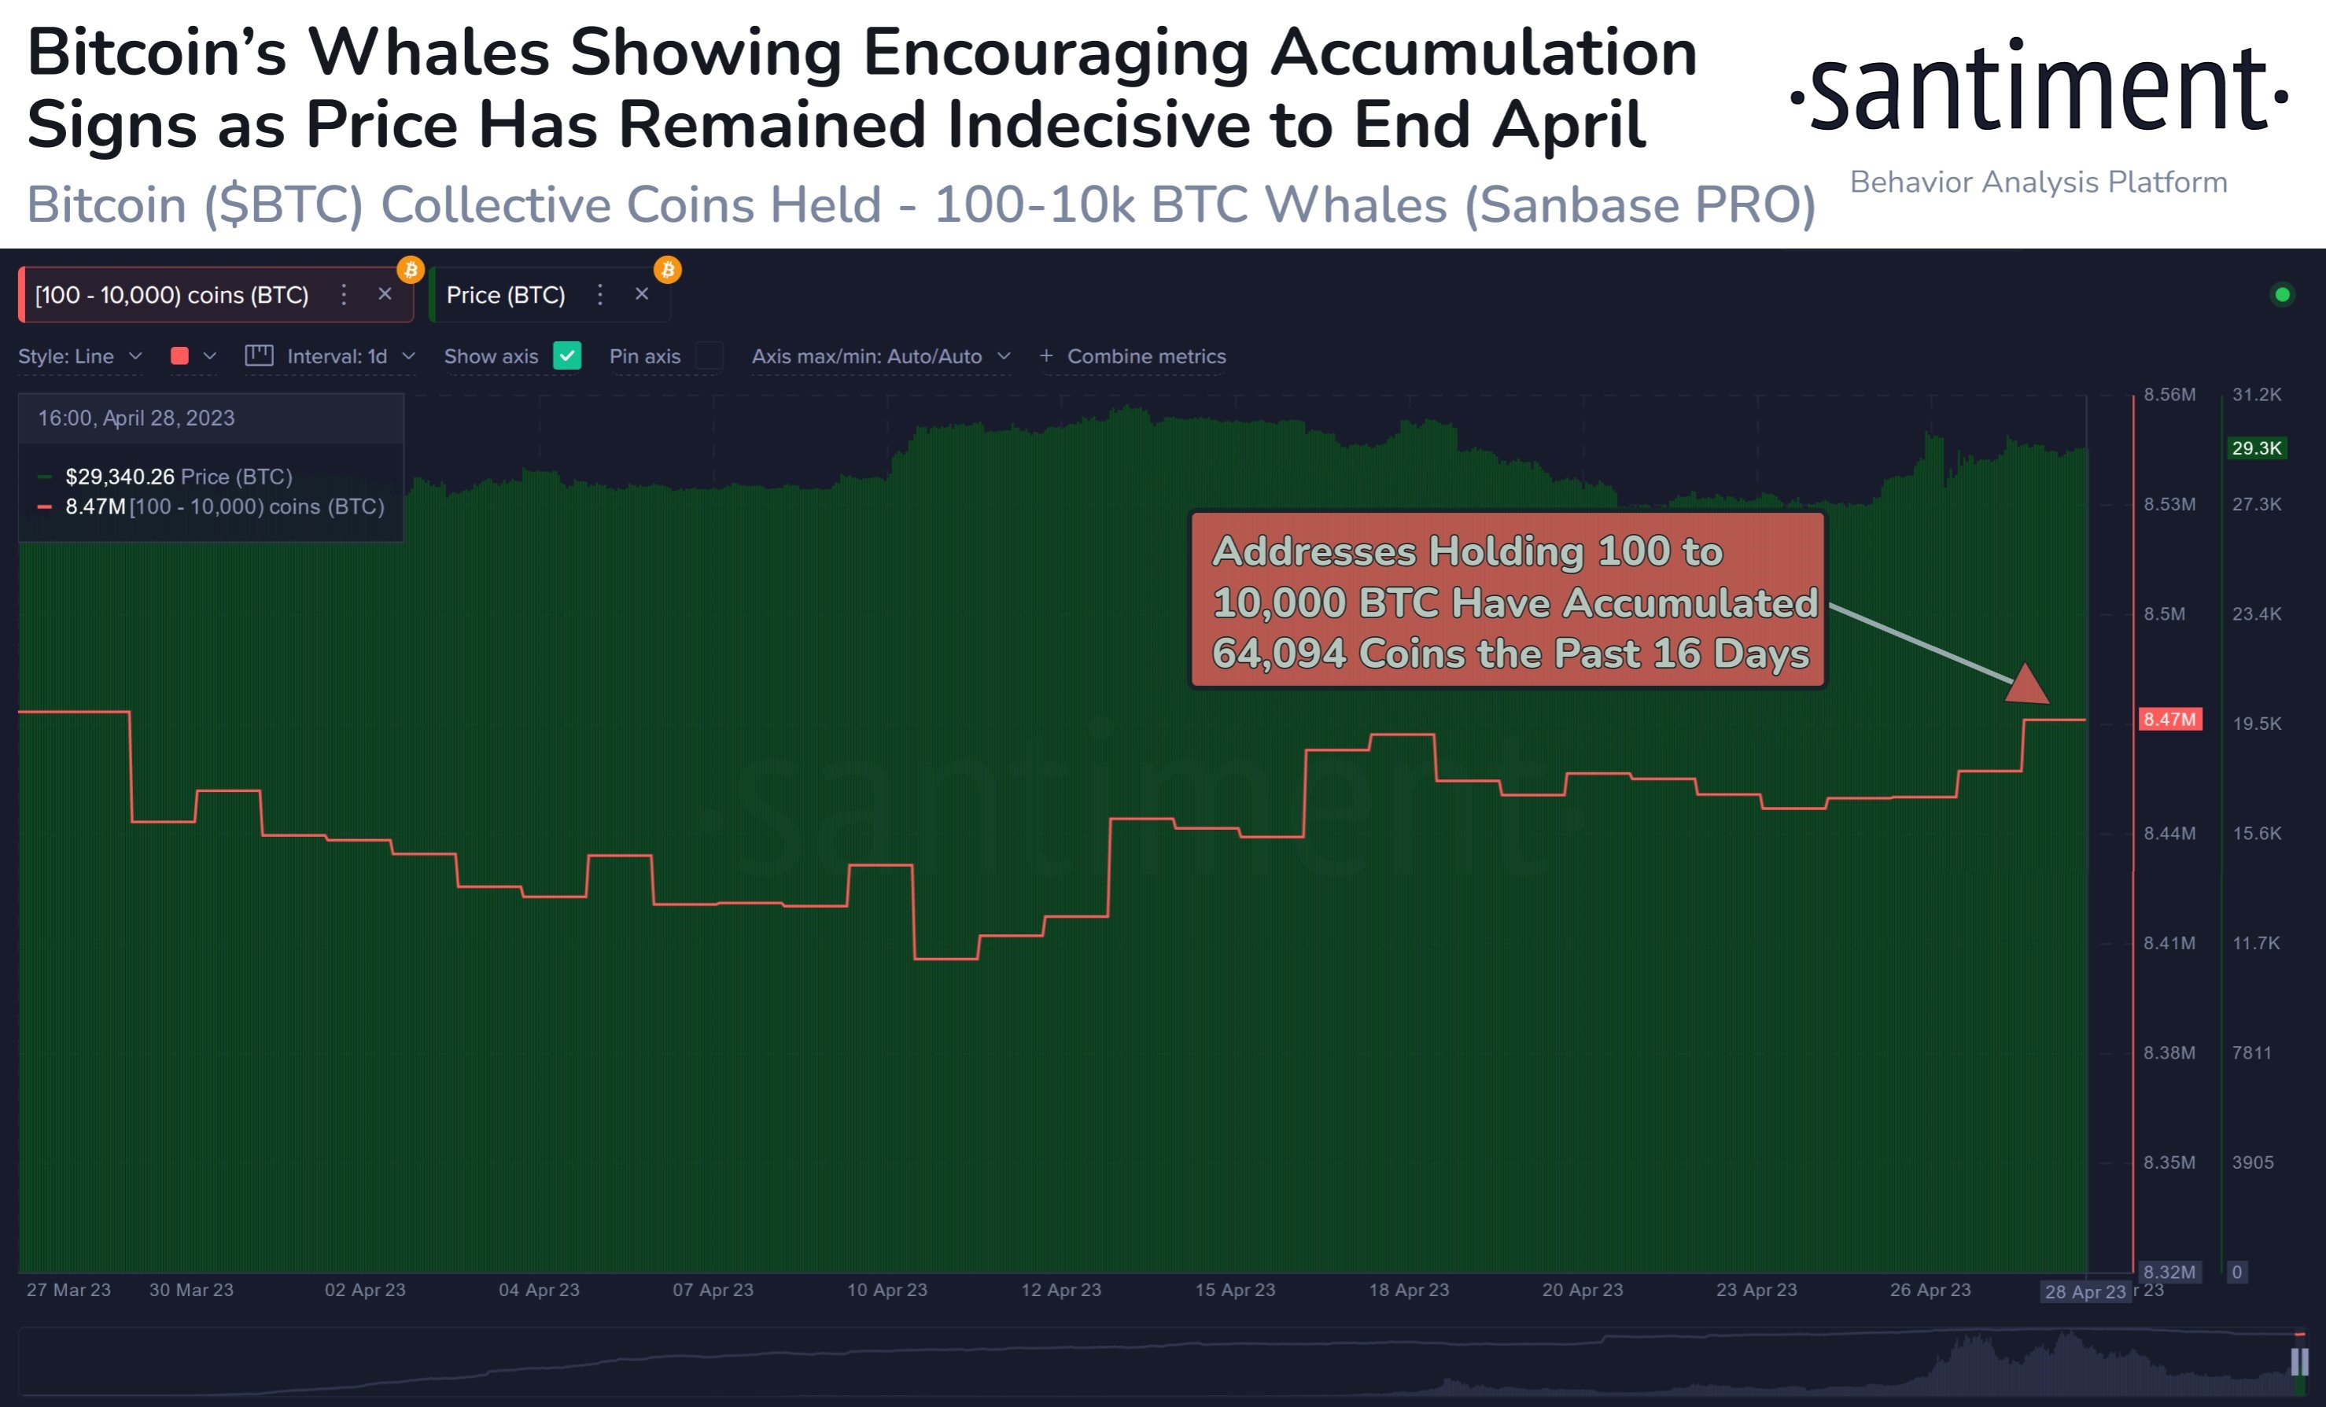
Task: Select the Price (BTC) metric tab
Action: click(x=507, y=294)
